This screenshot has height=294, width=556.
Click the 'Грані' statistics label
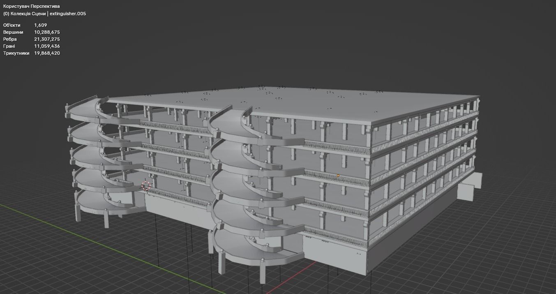9,46
